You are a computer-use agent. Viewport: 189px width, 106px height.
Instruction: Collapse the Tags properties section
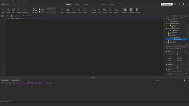pos(167,69)
